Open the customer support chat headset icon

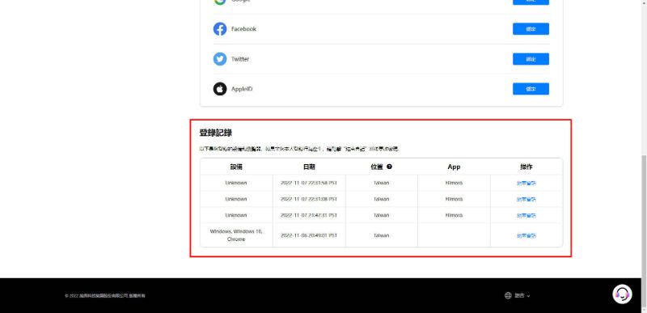(x=622, y=294)
